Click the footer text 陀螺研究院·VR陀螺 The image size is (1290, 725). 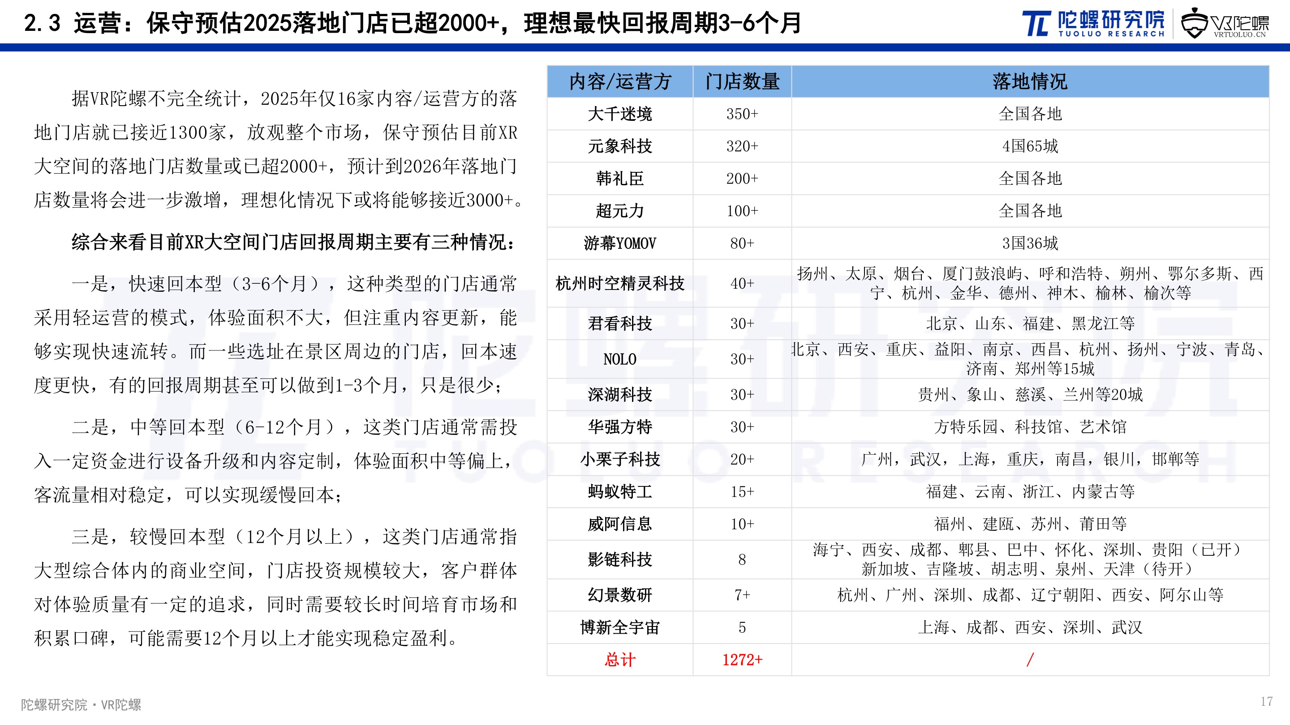pos(81,704)
